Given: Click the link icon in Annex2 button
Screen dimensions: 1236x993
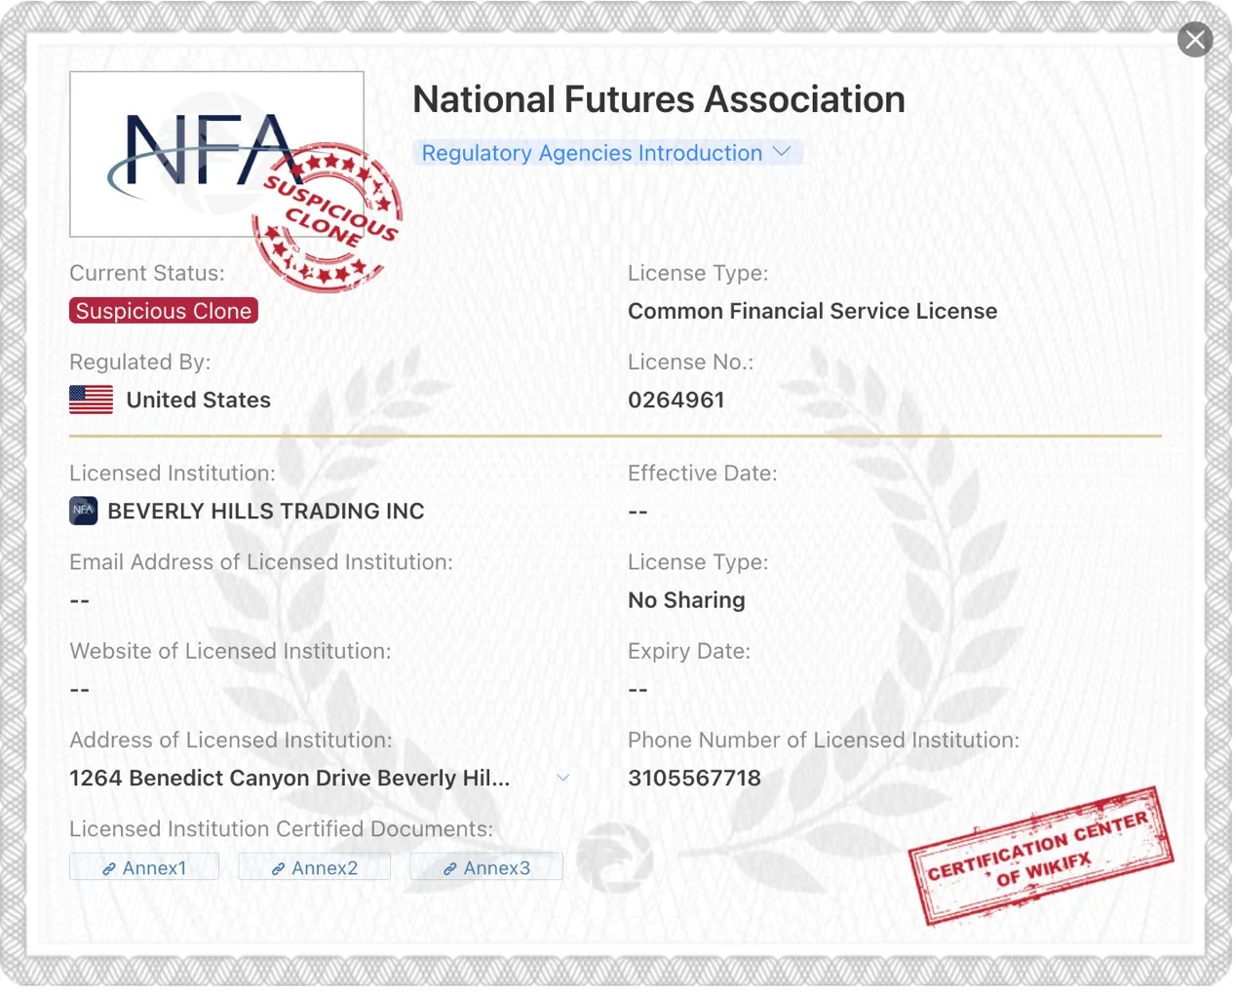Looking at the screenshot, I should [280, 871].
